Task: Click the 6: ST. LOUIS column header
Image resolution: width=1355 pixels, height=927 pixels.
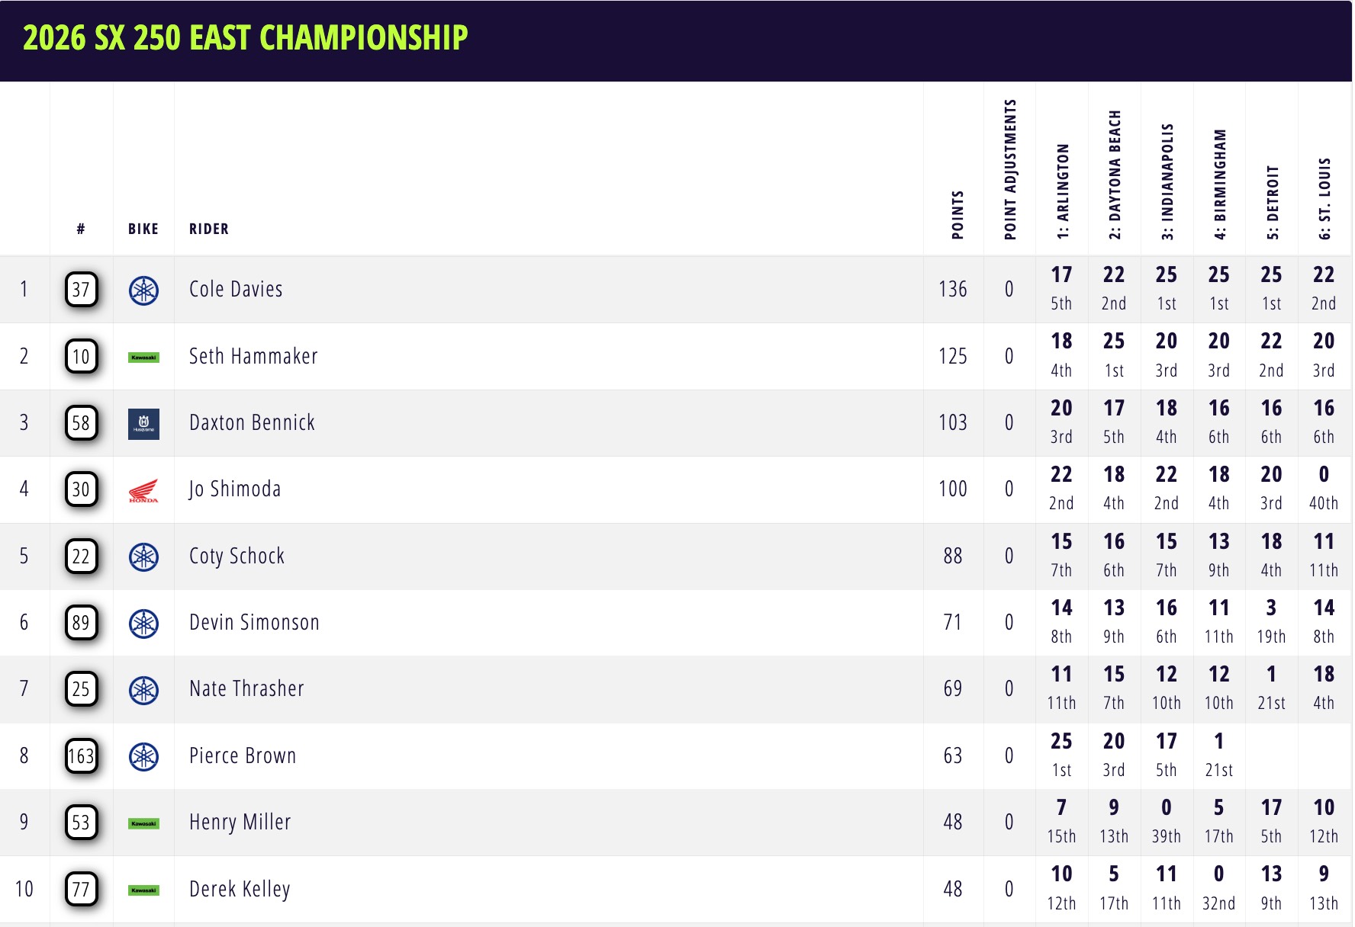Action: (x=1324, y=198)
